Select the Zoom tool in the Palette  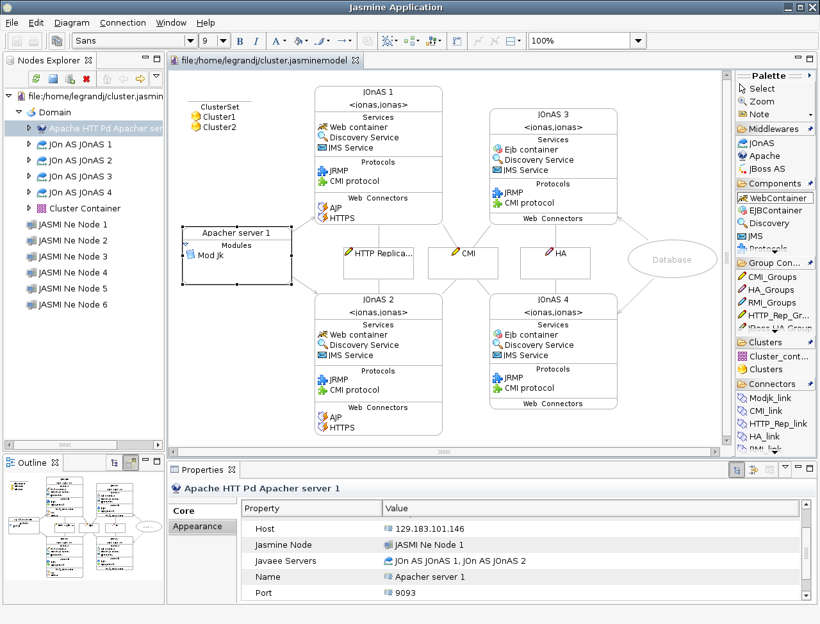pyautogui.click(x=762, y=101)
